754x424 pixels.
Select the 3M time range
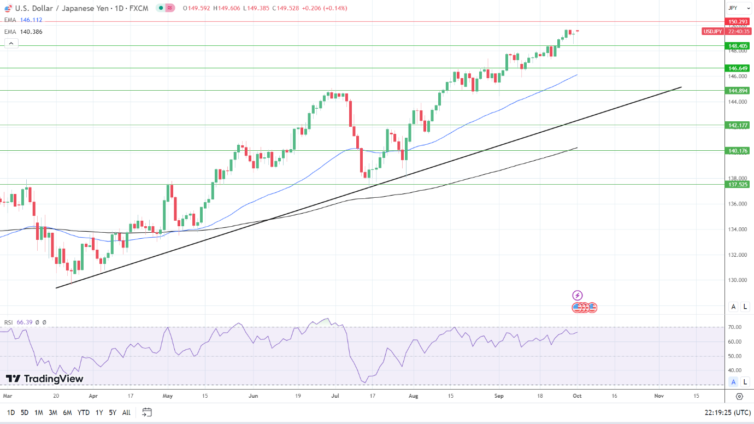(53, 413)
